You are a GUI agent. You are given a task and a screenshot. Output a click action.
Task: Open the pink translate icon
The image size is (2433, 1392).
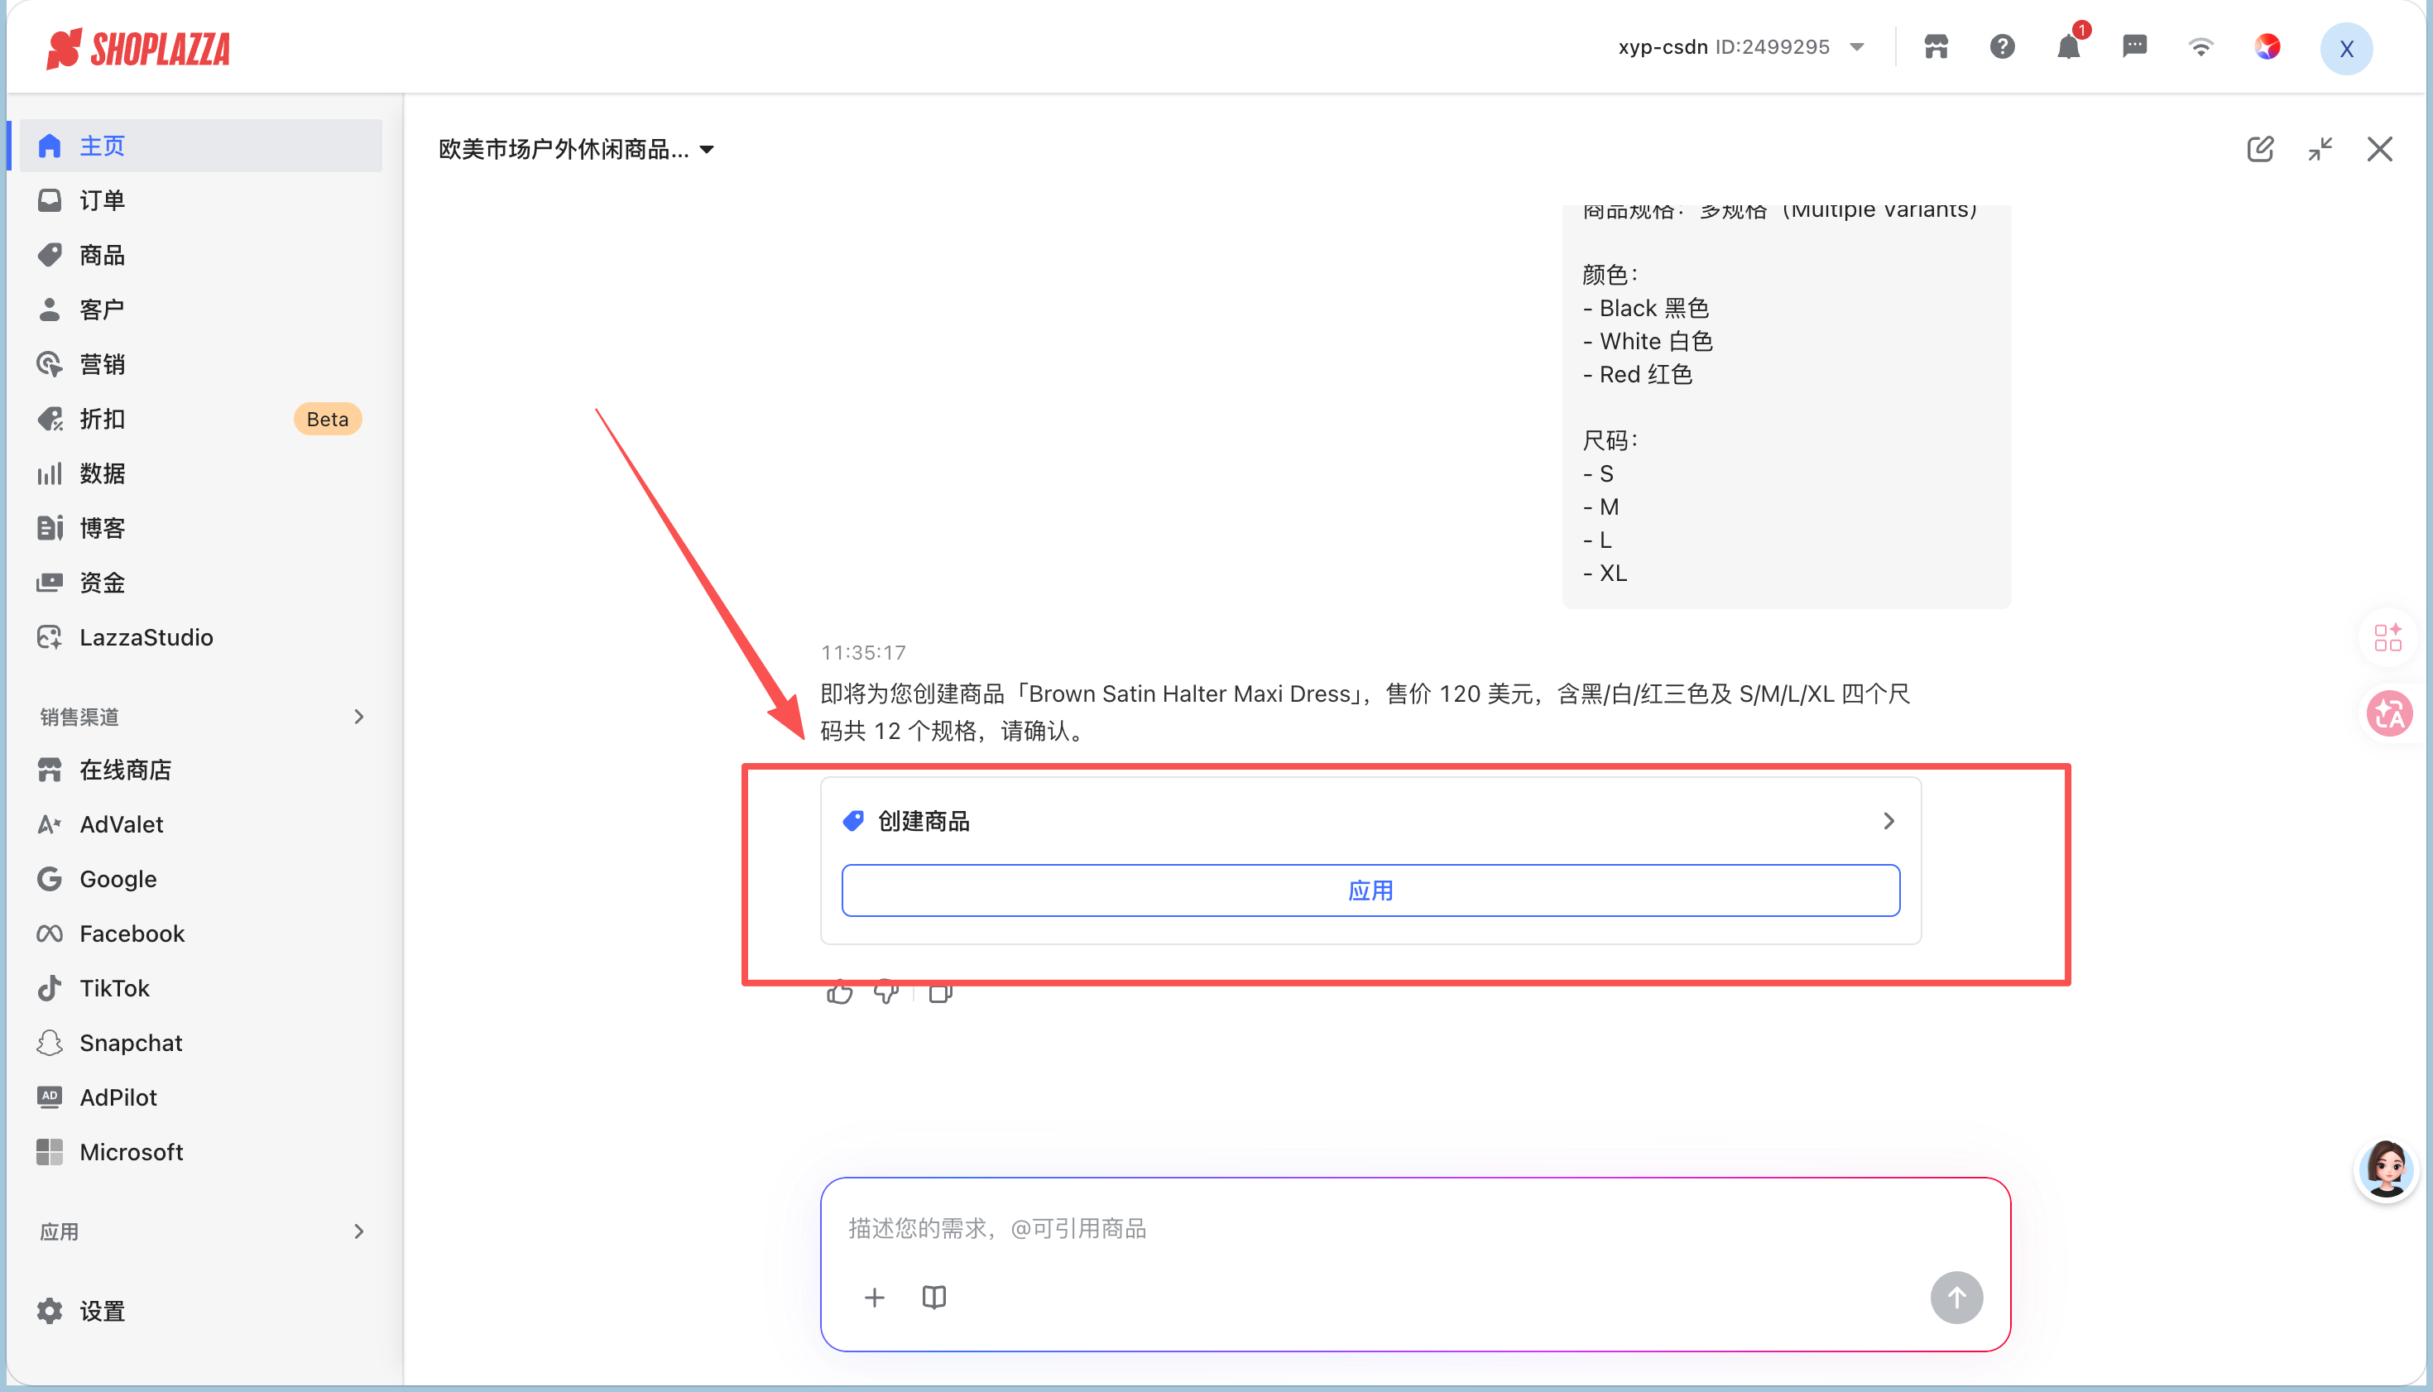pyautogui.click(x=2388, y=714)
